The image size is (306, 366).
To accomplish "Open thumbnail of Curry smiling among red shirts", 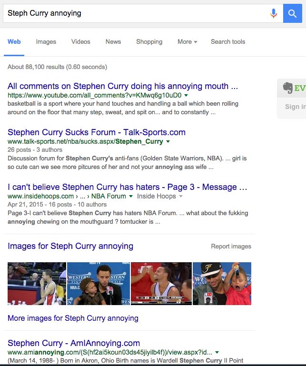I will (161, 284).
